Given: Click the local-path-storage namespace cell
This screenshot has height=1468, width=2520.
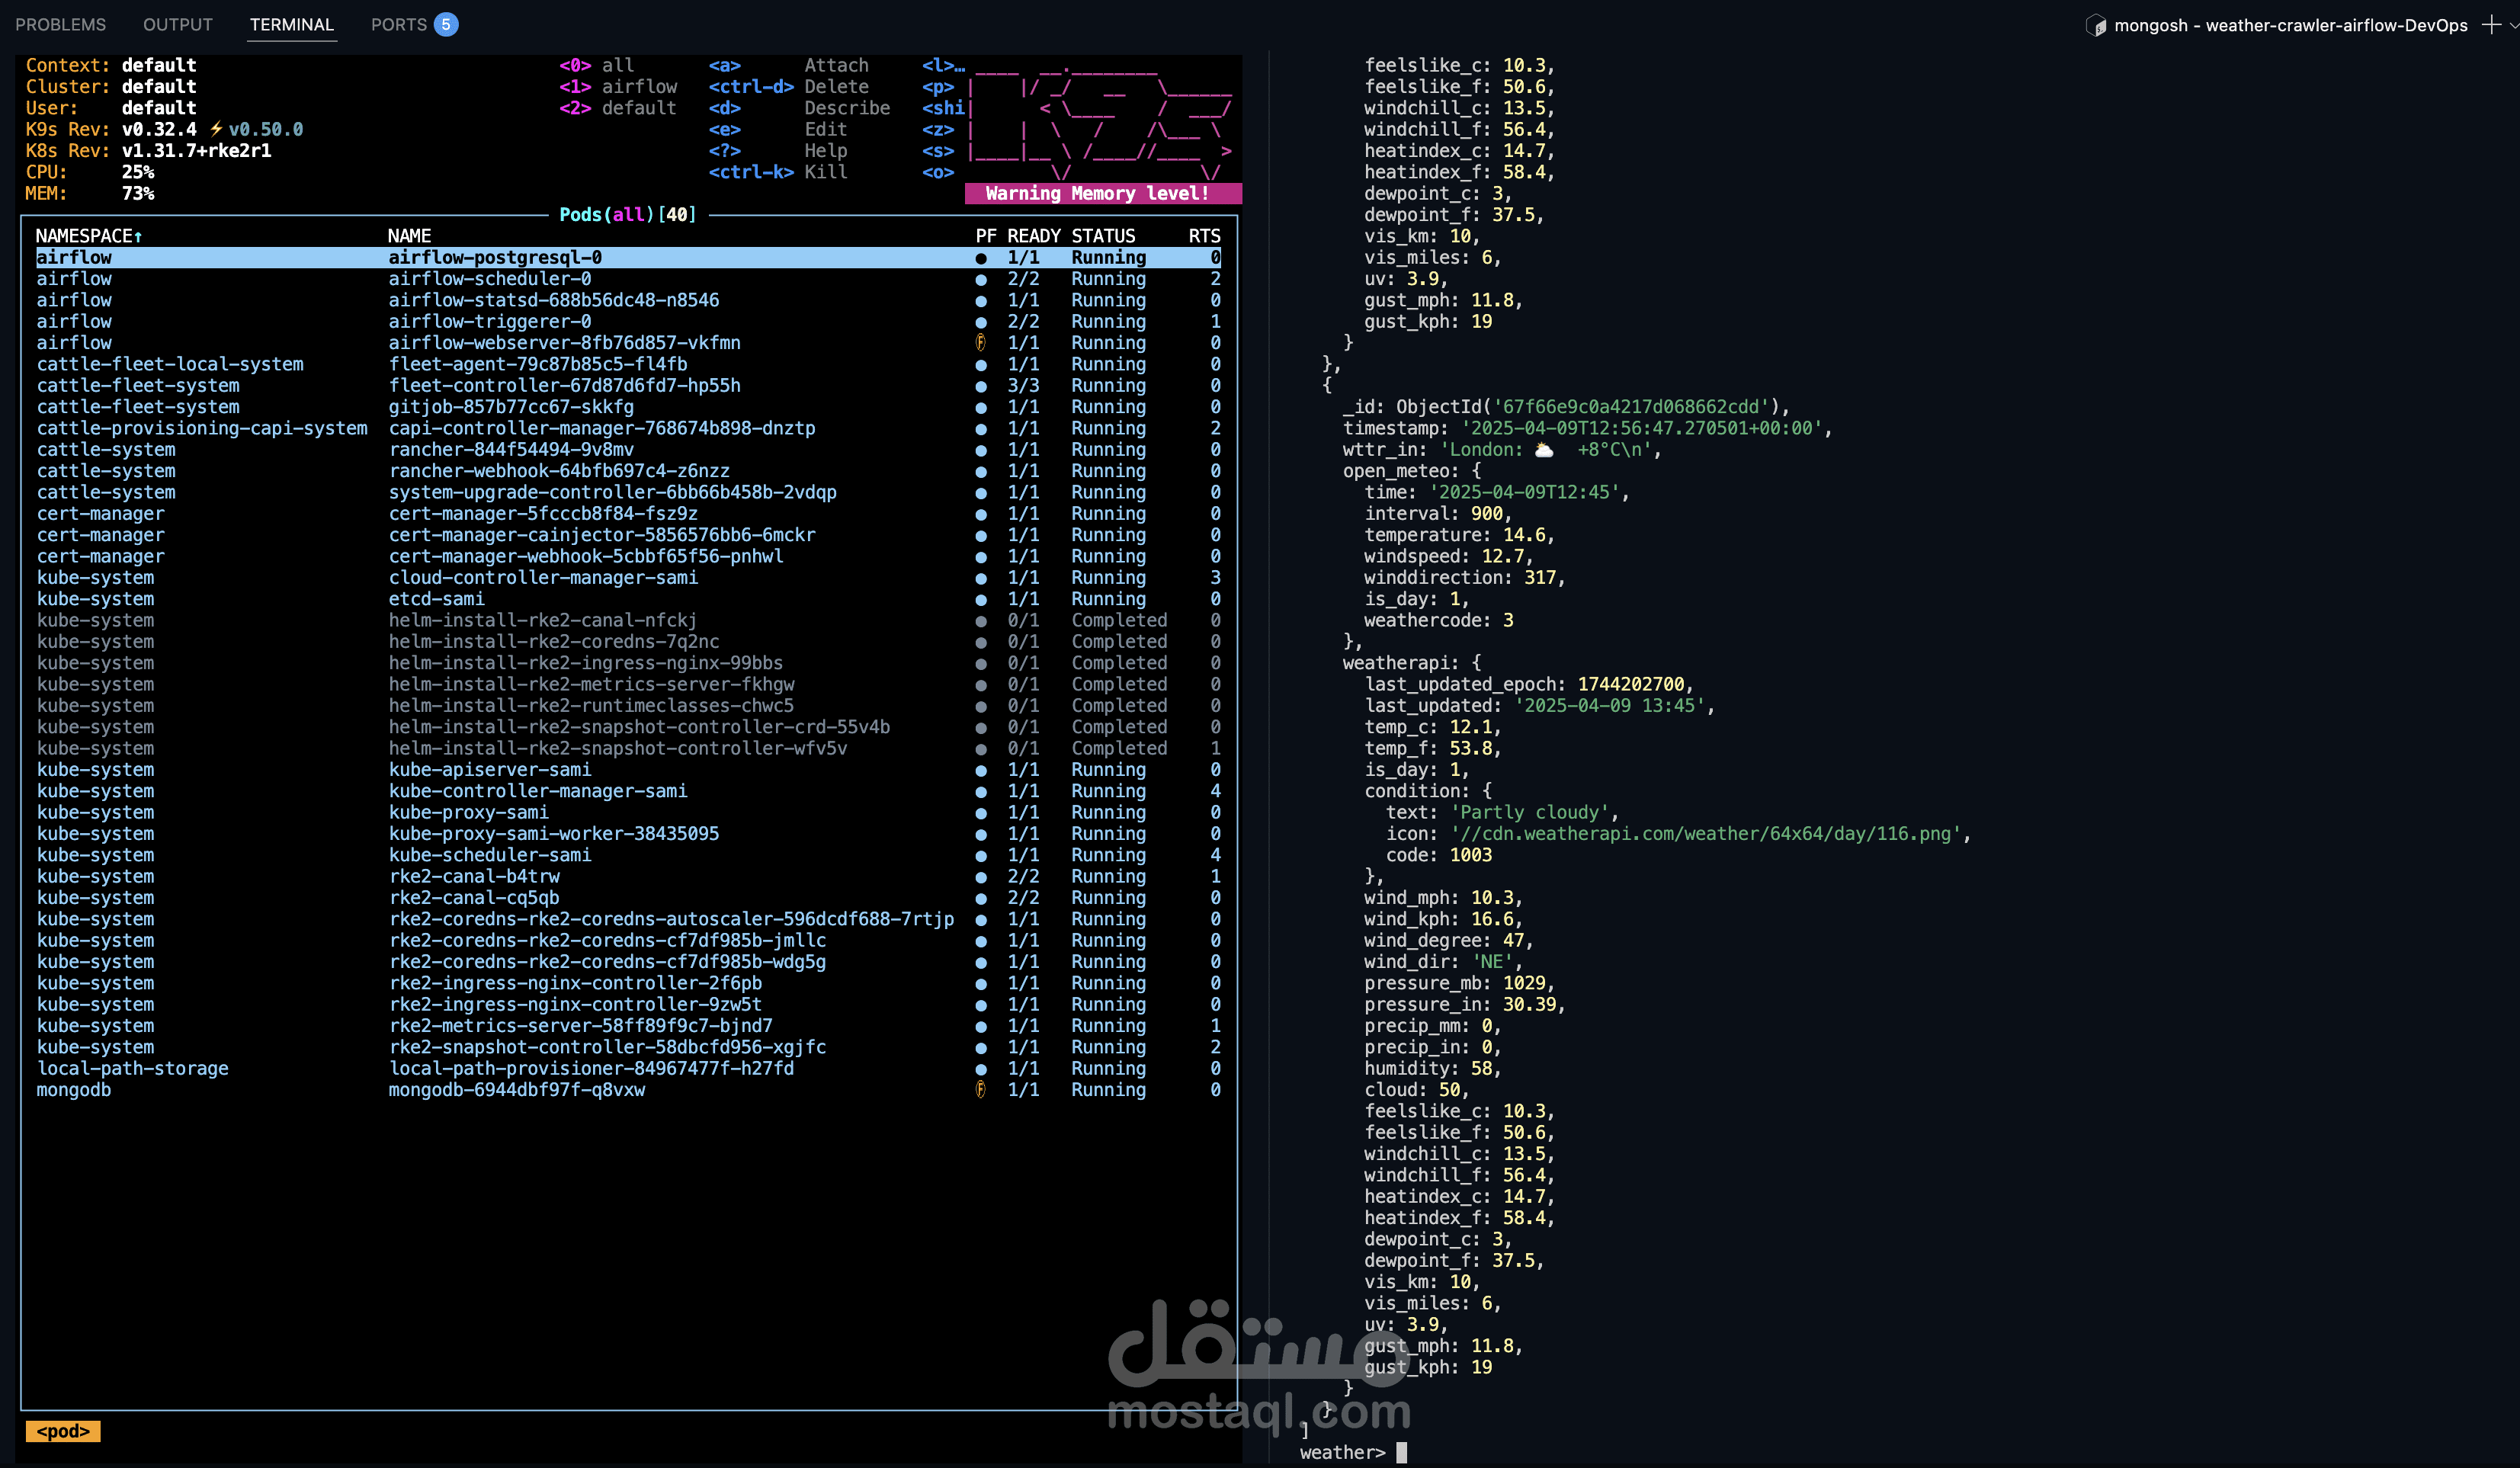Looking at the screenshot, I should click(x=132, y=1069).
